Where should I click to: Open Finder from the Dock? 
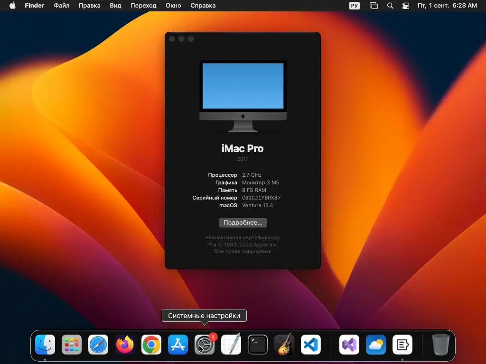coord(45,345)
